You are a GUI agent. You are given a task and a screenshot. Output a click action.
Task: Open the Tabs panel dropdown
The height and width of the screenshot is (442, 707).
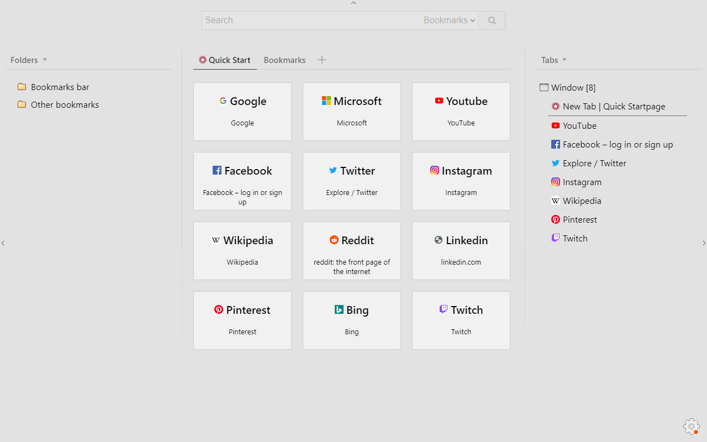564,60
